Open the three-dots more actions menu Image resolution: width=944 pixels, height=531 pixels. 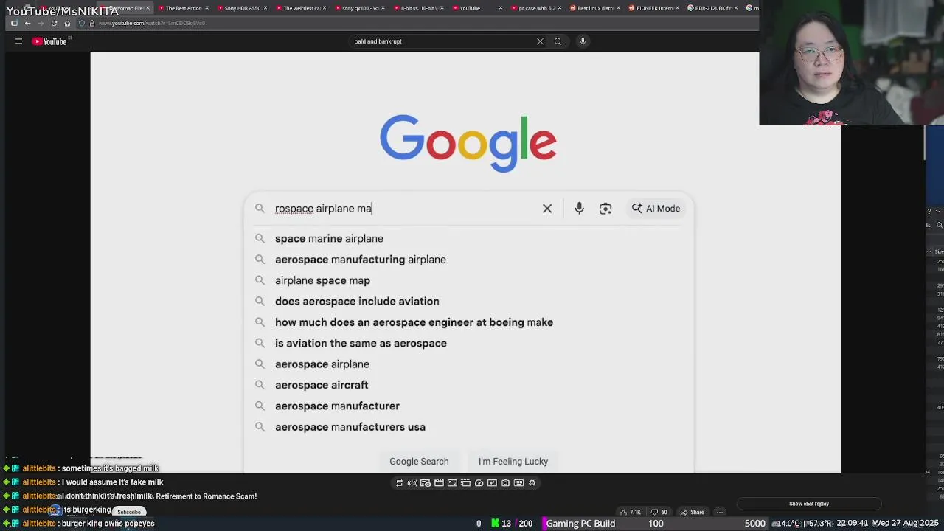coord(720,512)
